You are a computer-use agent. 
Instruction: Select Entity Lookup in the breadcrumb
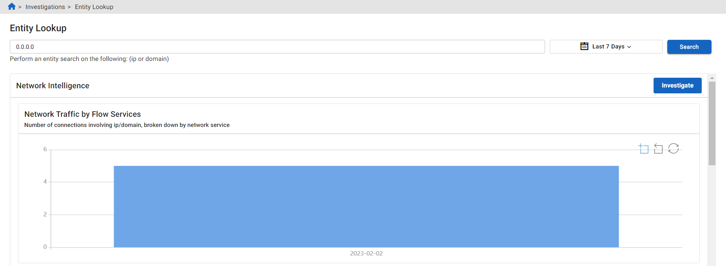coord(94,7)
